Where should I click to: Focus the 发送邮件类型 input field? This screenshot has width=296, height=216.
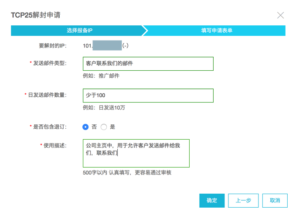coord(148,63)
